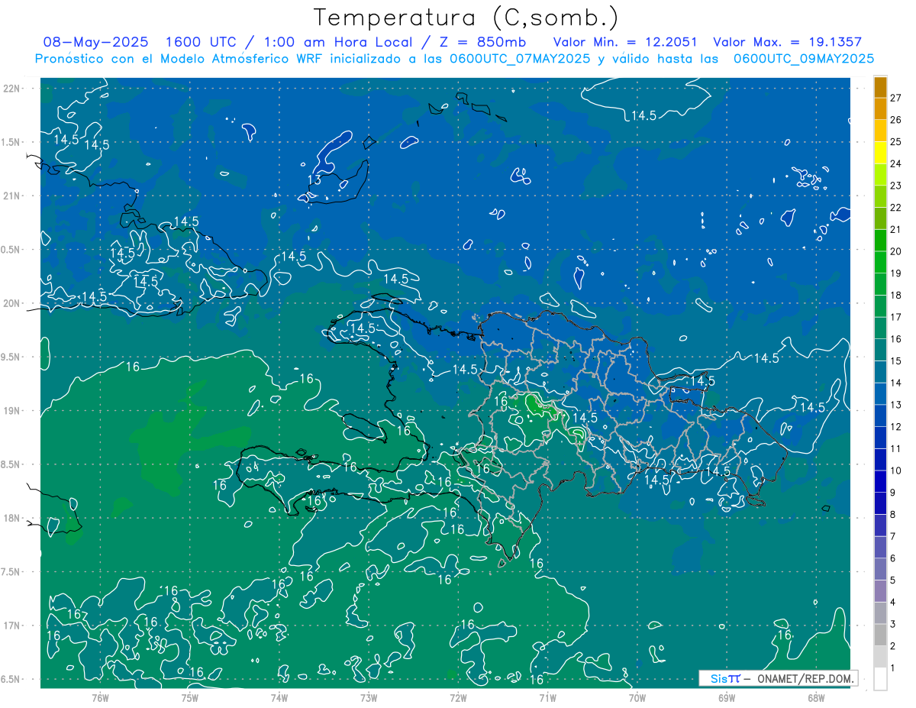This screenshot has width=916, height=708.
Task: Click the white swatch below legend value 1
Action: (880, 679)
